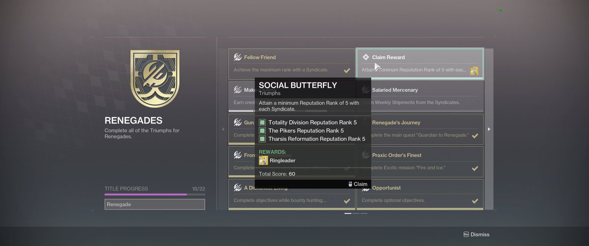Click the Ringleader reward icon in tooltip
This screenshot has width=589, height=246.
[263, 160]
